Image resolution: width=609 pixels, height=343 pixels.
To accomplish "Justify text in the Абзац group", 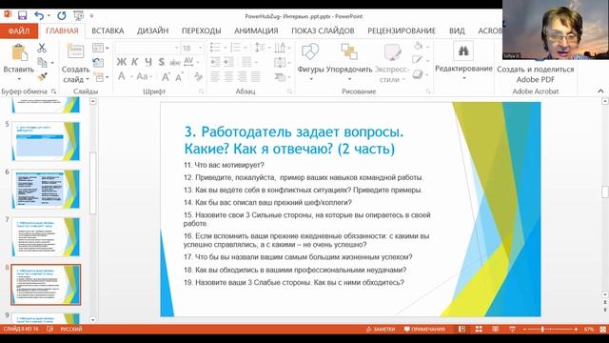I will (255, 76).
